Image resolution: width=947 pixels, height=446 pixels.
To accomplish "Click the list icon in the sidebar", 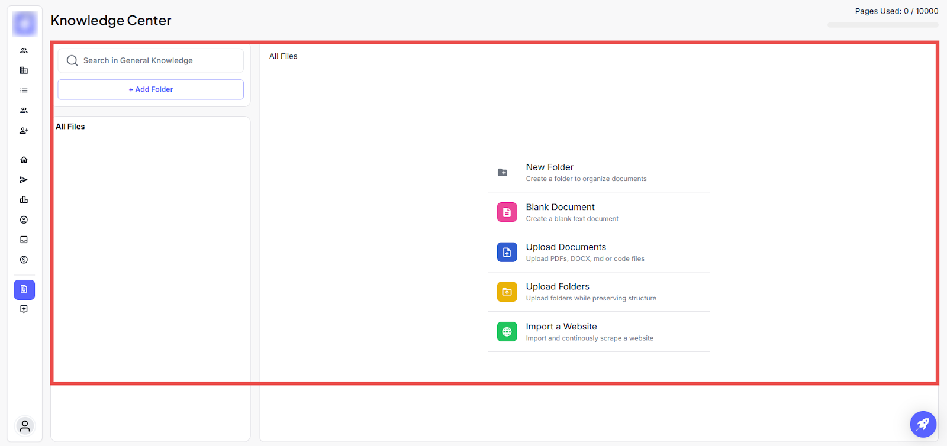I will pos(24,91).
